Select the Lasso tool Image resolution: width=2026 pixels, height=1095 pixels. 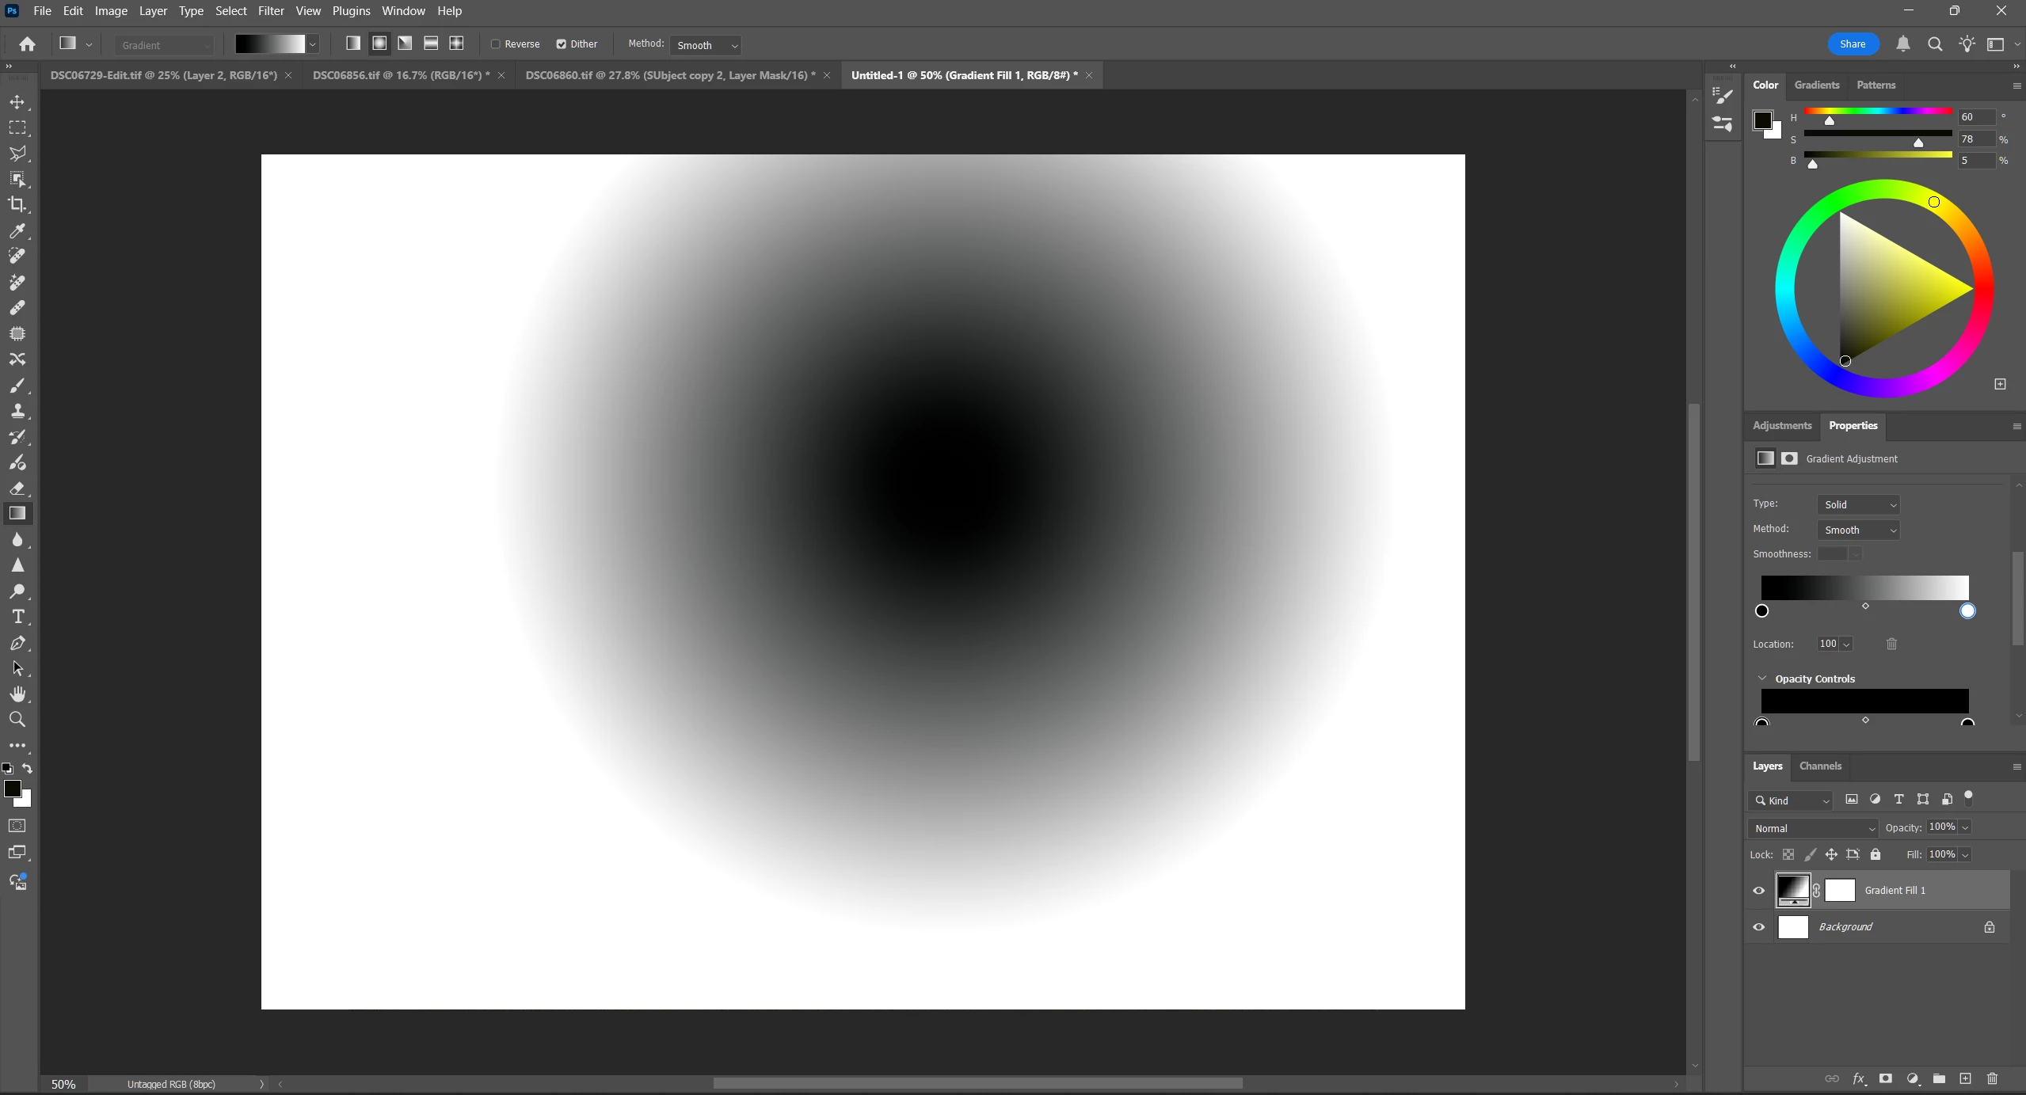(17, 153)
